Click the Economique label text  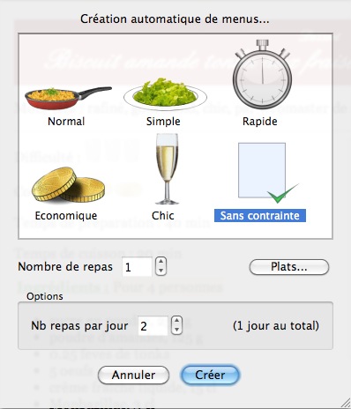pyautogui.click(x=66, y=216)
